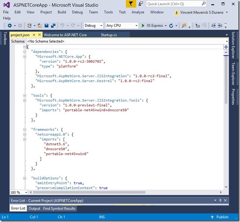This screenshot has height=222, width=240.
Task: Click the Open File folder icon
Action: [40, 25]
